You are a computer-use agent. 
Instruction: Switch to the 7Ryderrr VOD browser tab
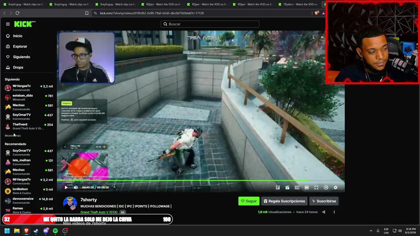pos(298,4)
